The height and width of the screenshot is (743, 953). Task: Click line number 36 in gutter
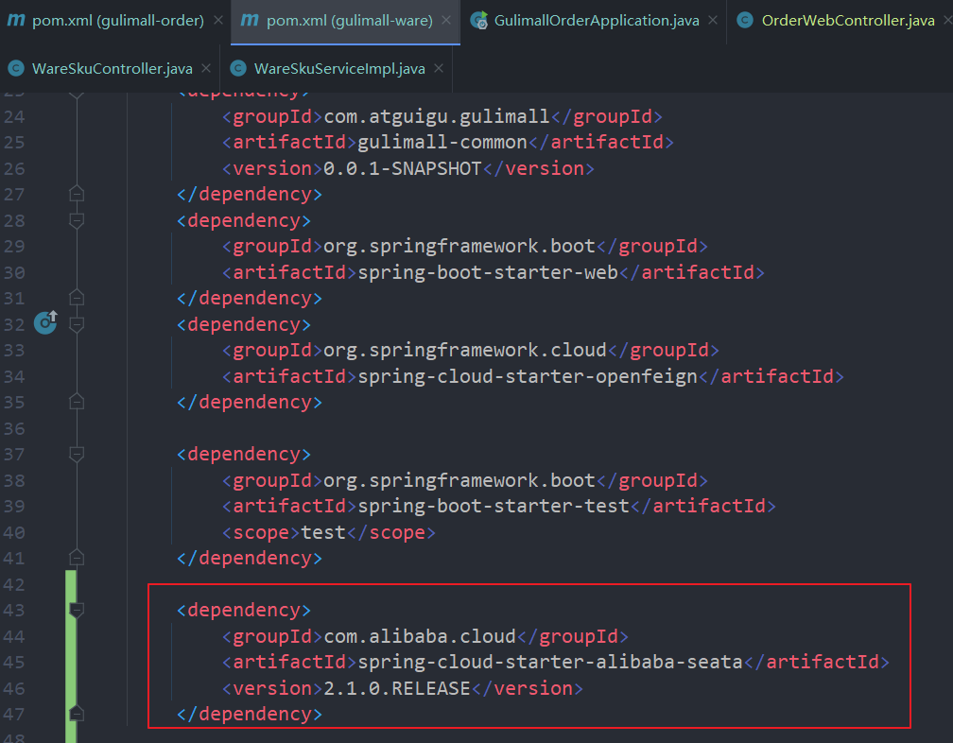pyautogui.click(x=14, y=428)
